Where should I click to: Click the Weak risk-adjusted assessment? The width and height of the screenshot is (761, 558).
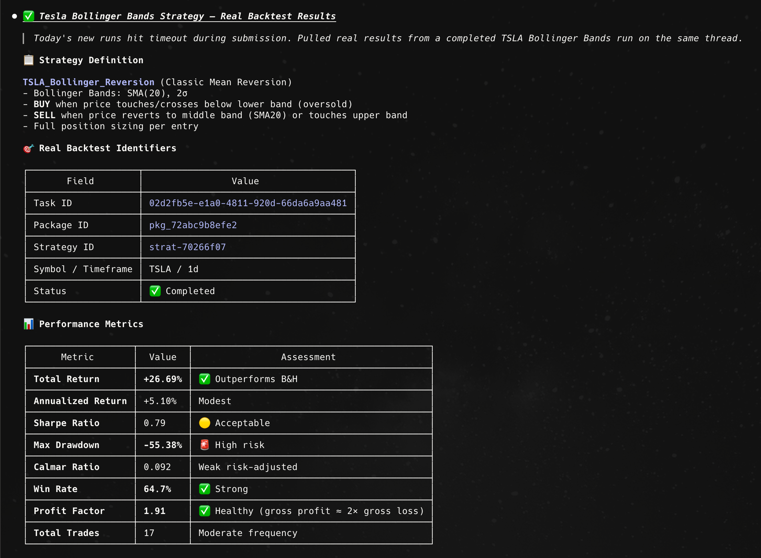pos(248,467)
